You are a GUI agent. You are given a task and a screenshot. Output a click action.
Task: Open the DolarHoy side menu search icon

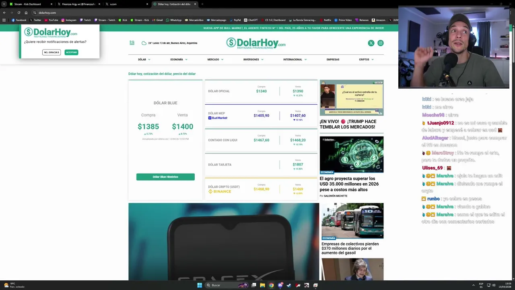coord(132,43)
